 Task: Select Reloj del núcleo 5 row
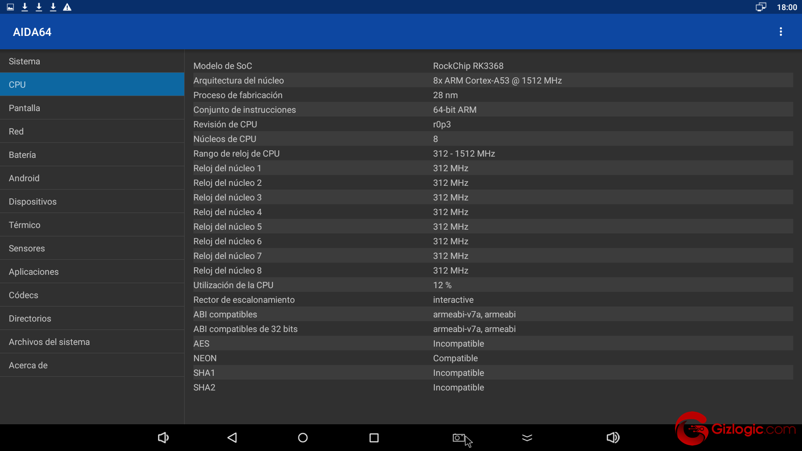coord(493,226)
